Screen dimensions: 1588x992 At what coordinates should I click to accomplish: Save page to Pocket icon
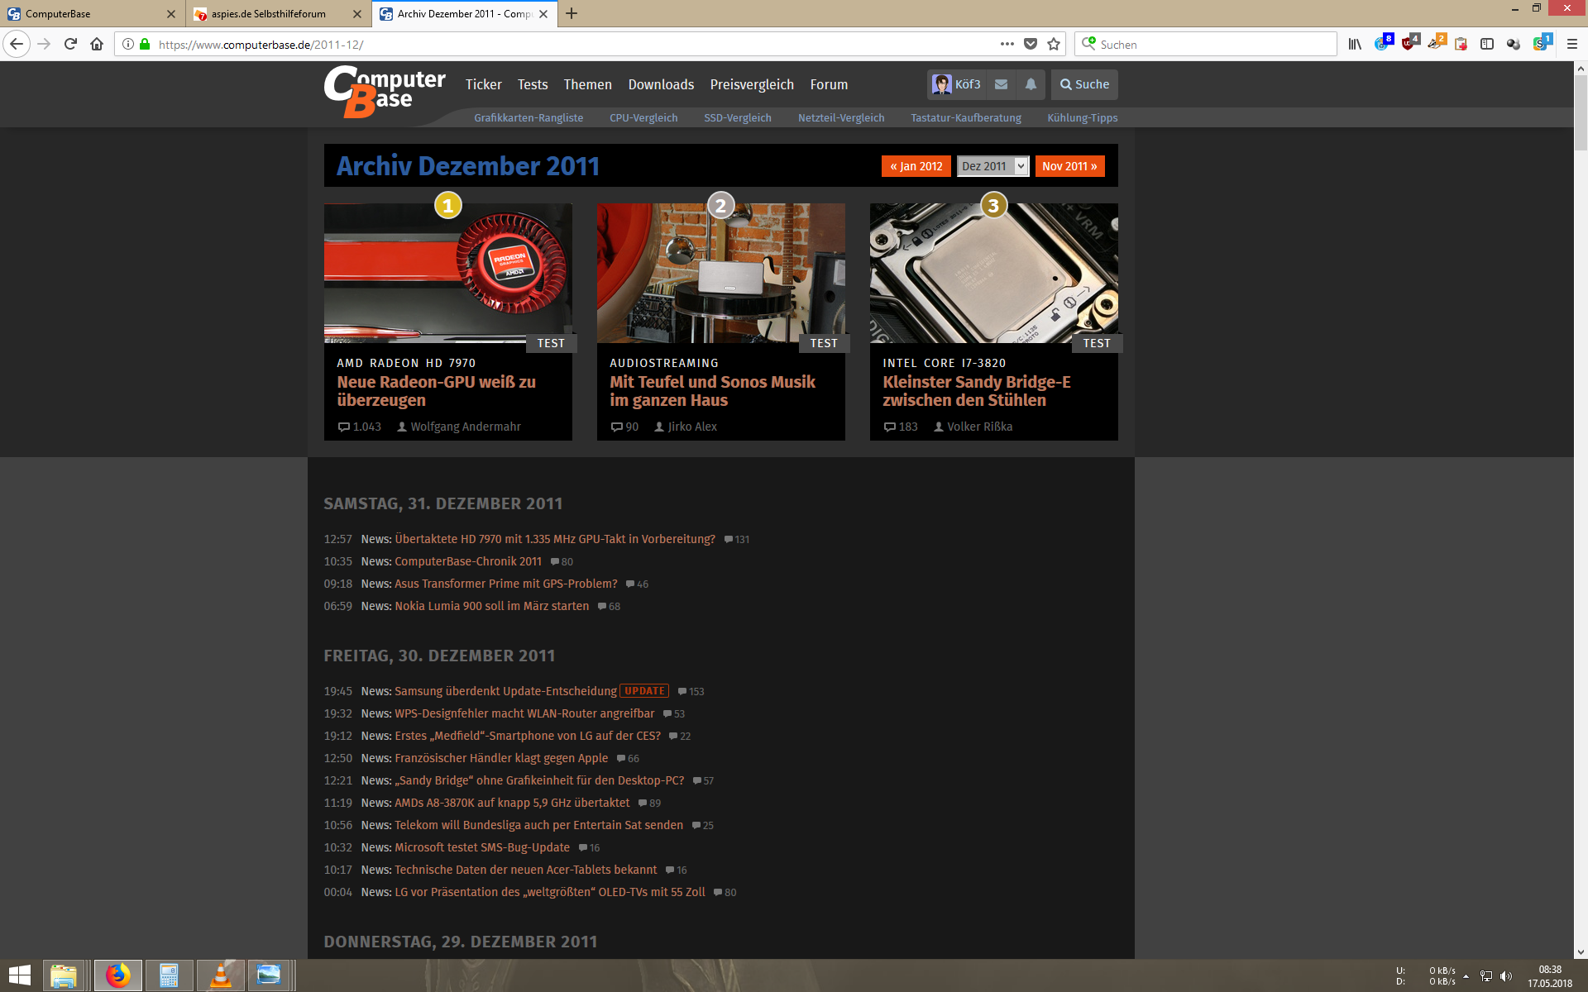1031,45
